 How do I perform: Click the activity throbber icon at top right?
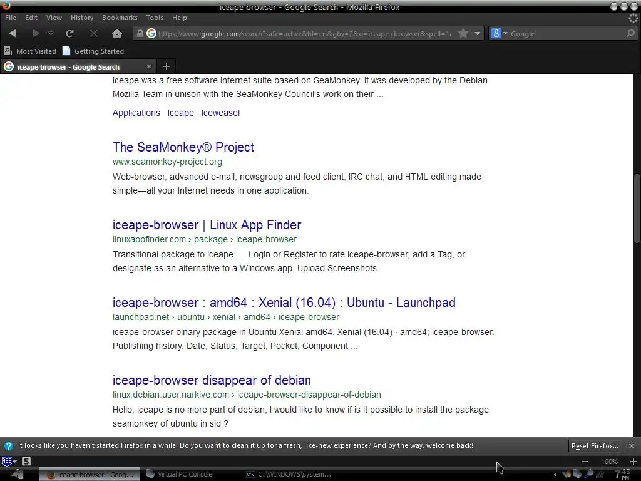pos(633,18)
